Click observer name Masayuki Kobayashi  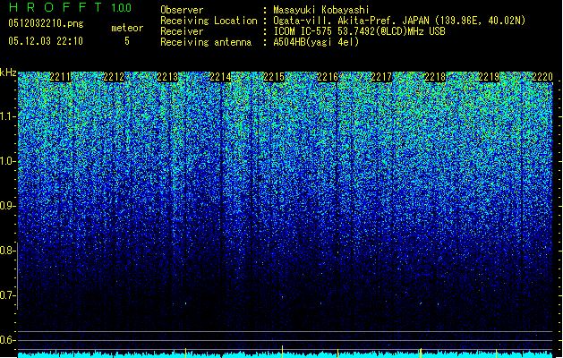[x=321, y=10]
